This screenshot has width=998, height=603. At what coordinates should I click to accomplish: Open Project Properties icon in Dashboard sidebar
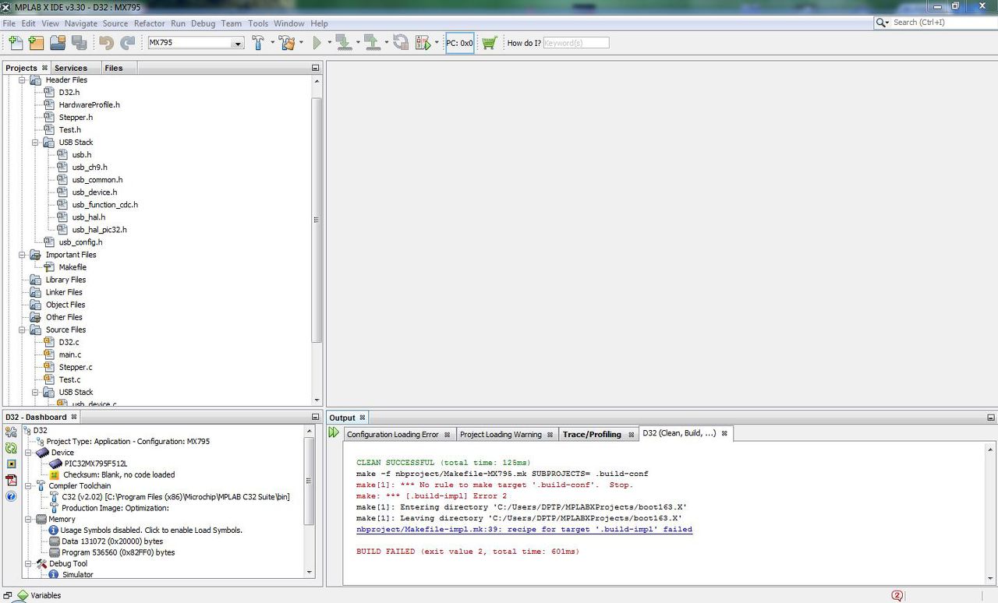pos(11,432)
